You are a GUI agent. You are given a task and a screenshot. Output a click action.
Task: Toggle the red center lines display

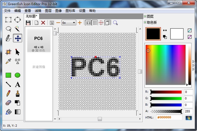(101, 23)
